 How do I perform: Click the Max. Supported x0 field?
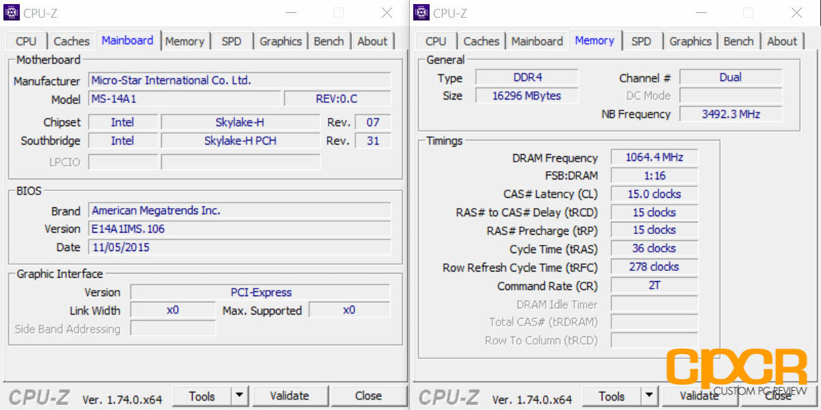349,310
